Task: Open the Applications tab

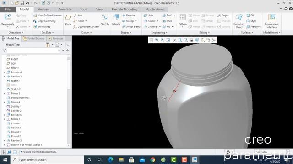Action: [x=155, y=9]
